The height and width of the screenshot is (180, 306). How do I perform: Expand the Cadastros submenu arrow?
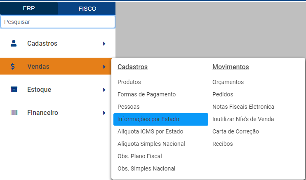105,43
